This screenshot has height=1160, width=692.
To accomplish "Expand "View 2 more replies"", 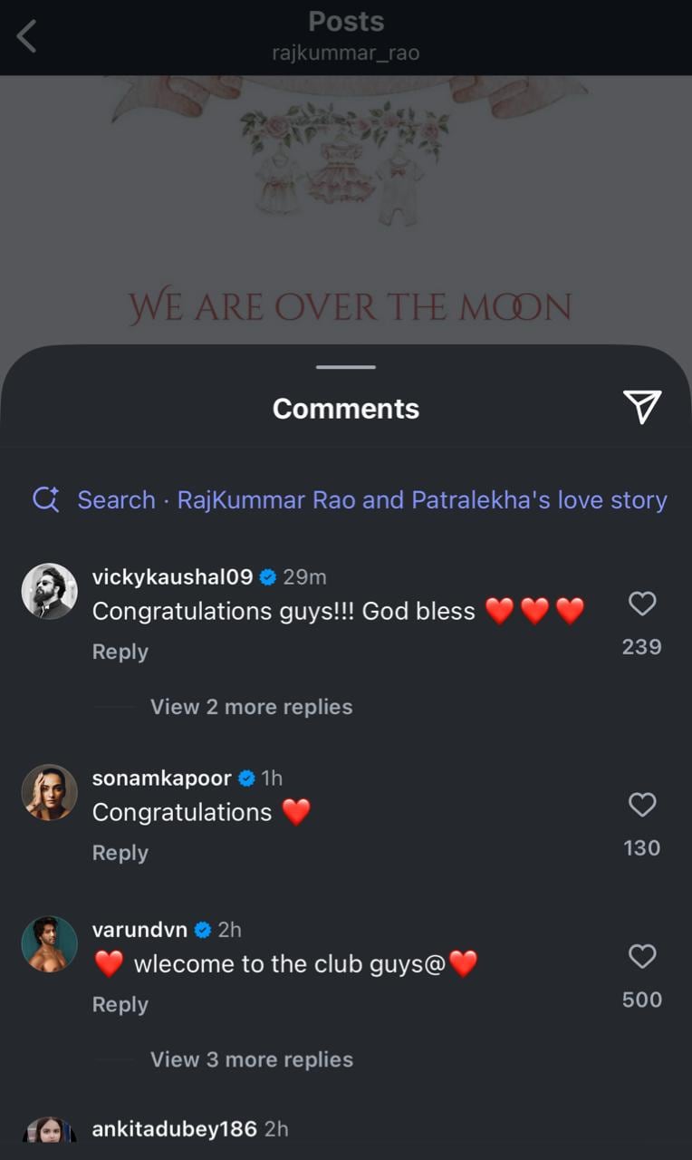I will tap(251, 707).
